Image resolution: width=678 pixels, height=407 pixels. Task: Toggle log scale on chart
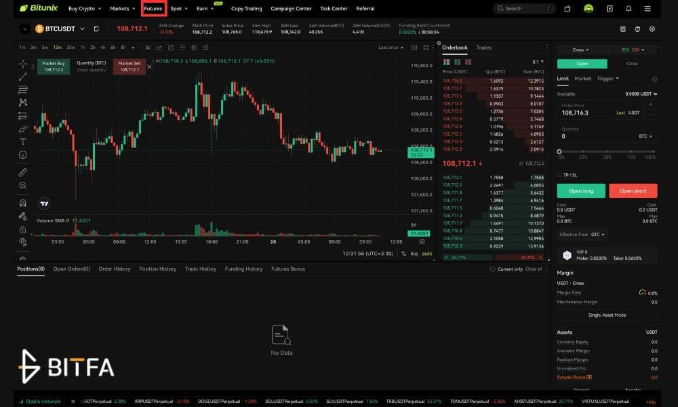414,254
